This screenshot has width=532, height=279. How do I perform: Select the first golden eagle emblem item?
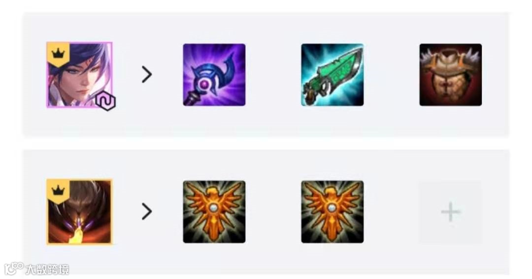coord(214,212)
